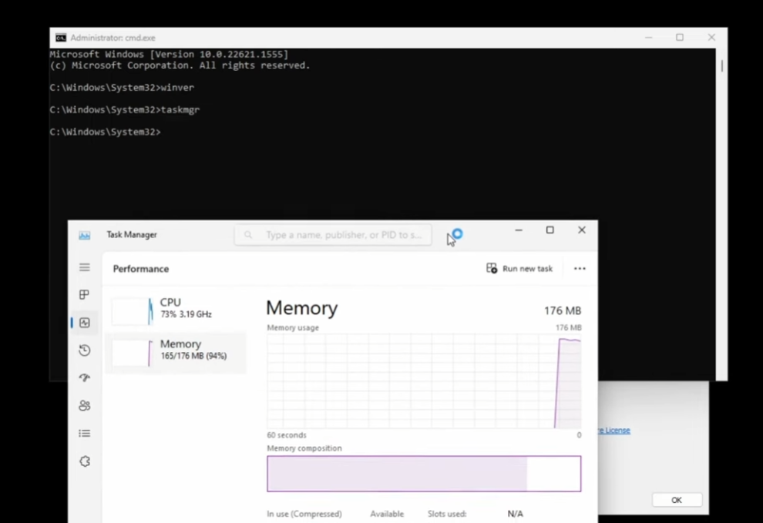
Task: Minimize the Task Manager window
Action: click(x=519, y=230)
